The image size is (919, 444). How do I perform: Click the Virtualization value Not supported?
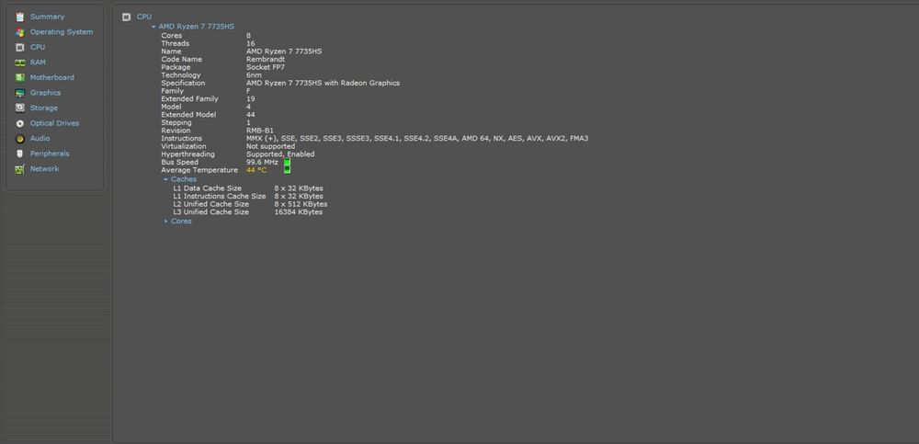(x=270, y=146)
